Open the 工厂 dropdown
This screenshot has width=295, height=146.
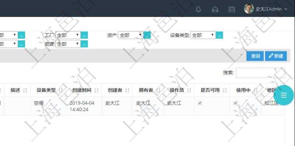tap(68, 35)
